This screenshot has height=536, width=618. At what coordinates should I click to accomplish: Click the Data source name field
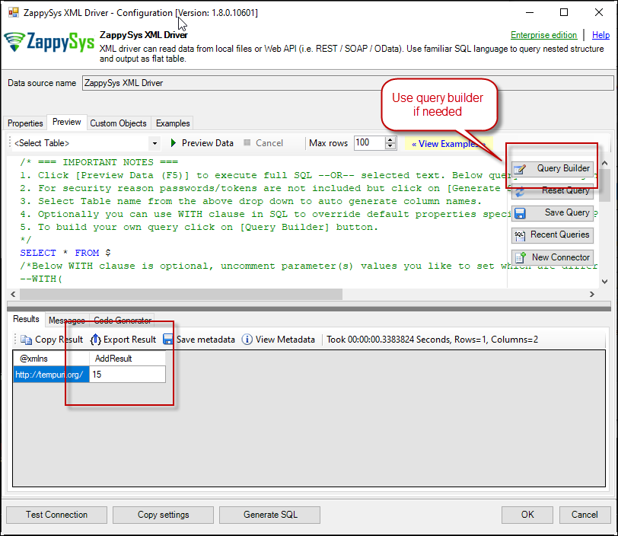[x=348, y=83]
